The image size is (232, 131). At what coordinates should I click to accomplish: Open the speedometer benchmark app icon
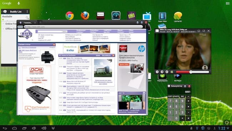coord(116,15)
